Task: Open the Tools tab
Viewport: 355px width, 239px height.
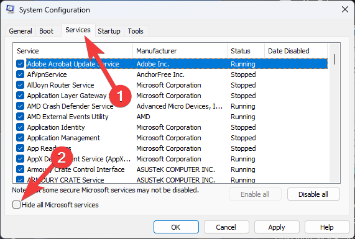Action: [x=136, y=31]
